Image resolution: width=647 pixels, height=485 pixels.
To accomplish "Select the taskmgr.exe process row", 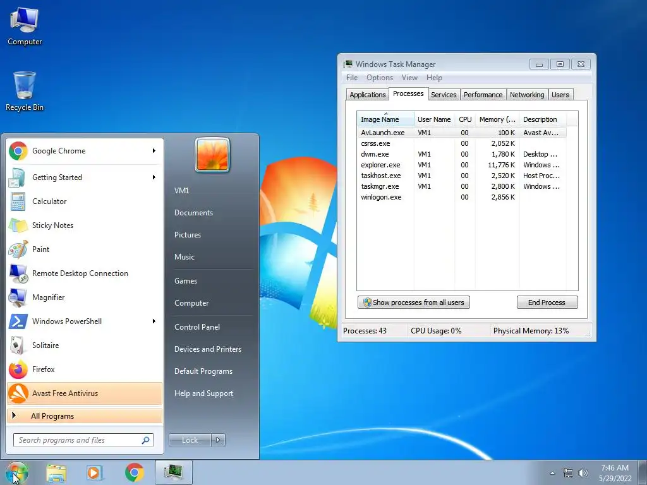I will [x=462, y=186].
